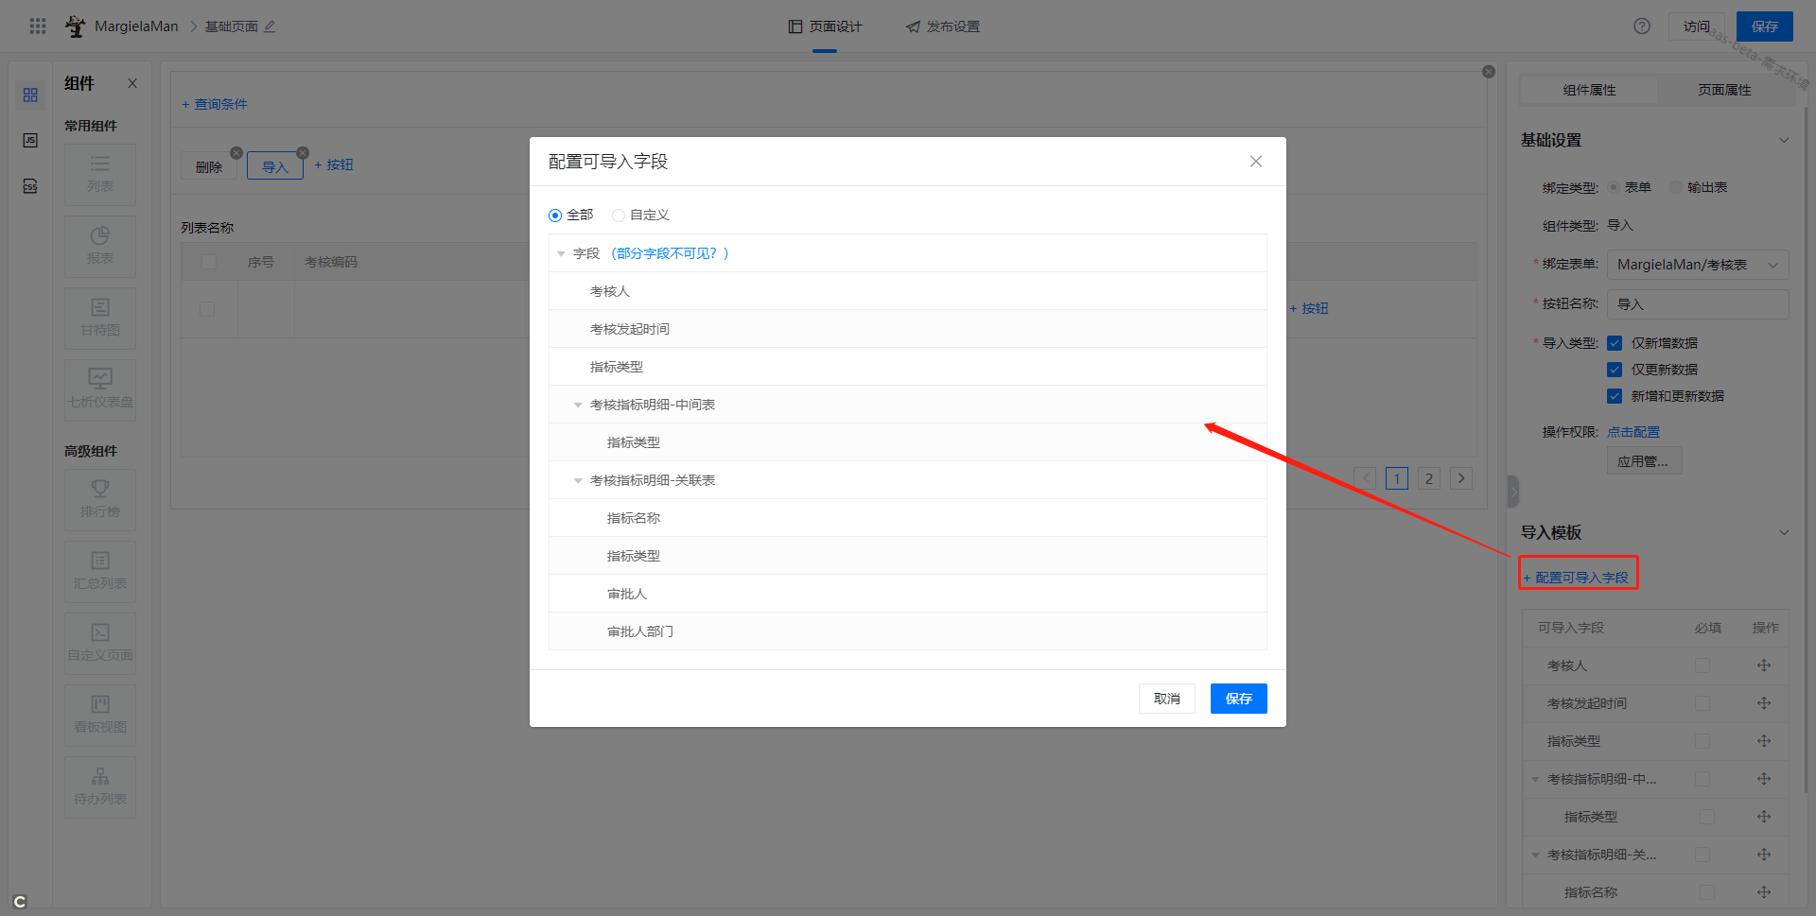
Task: Pick the 看板视图 component
Action: (100, 716)
